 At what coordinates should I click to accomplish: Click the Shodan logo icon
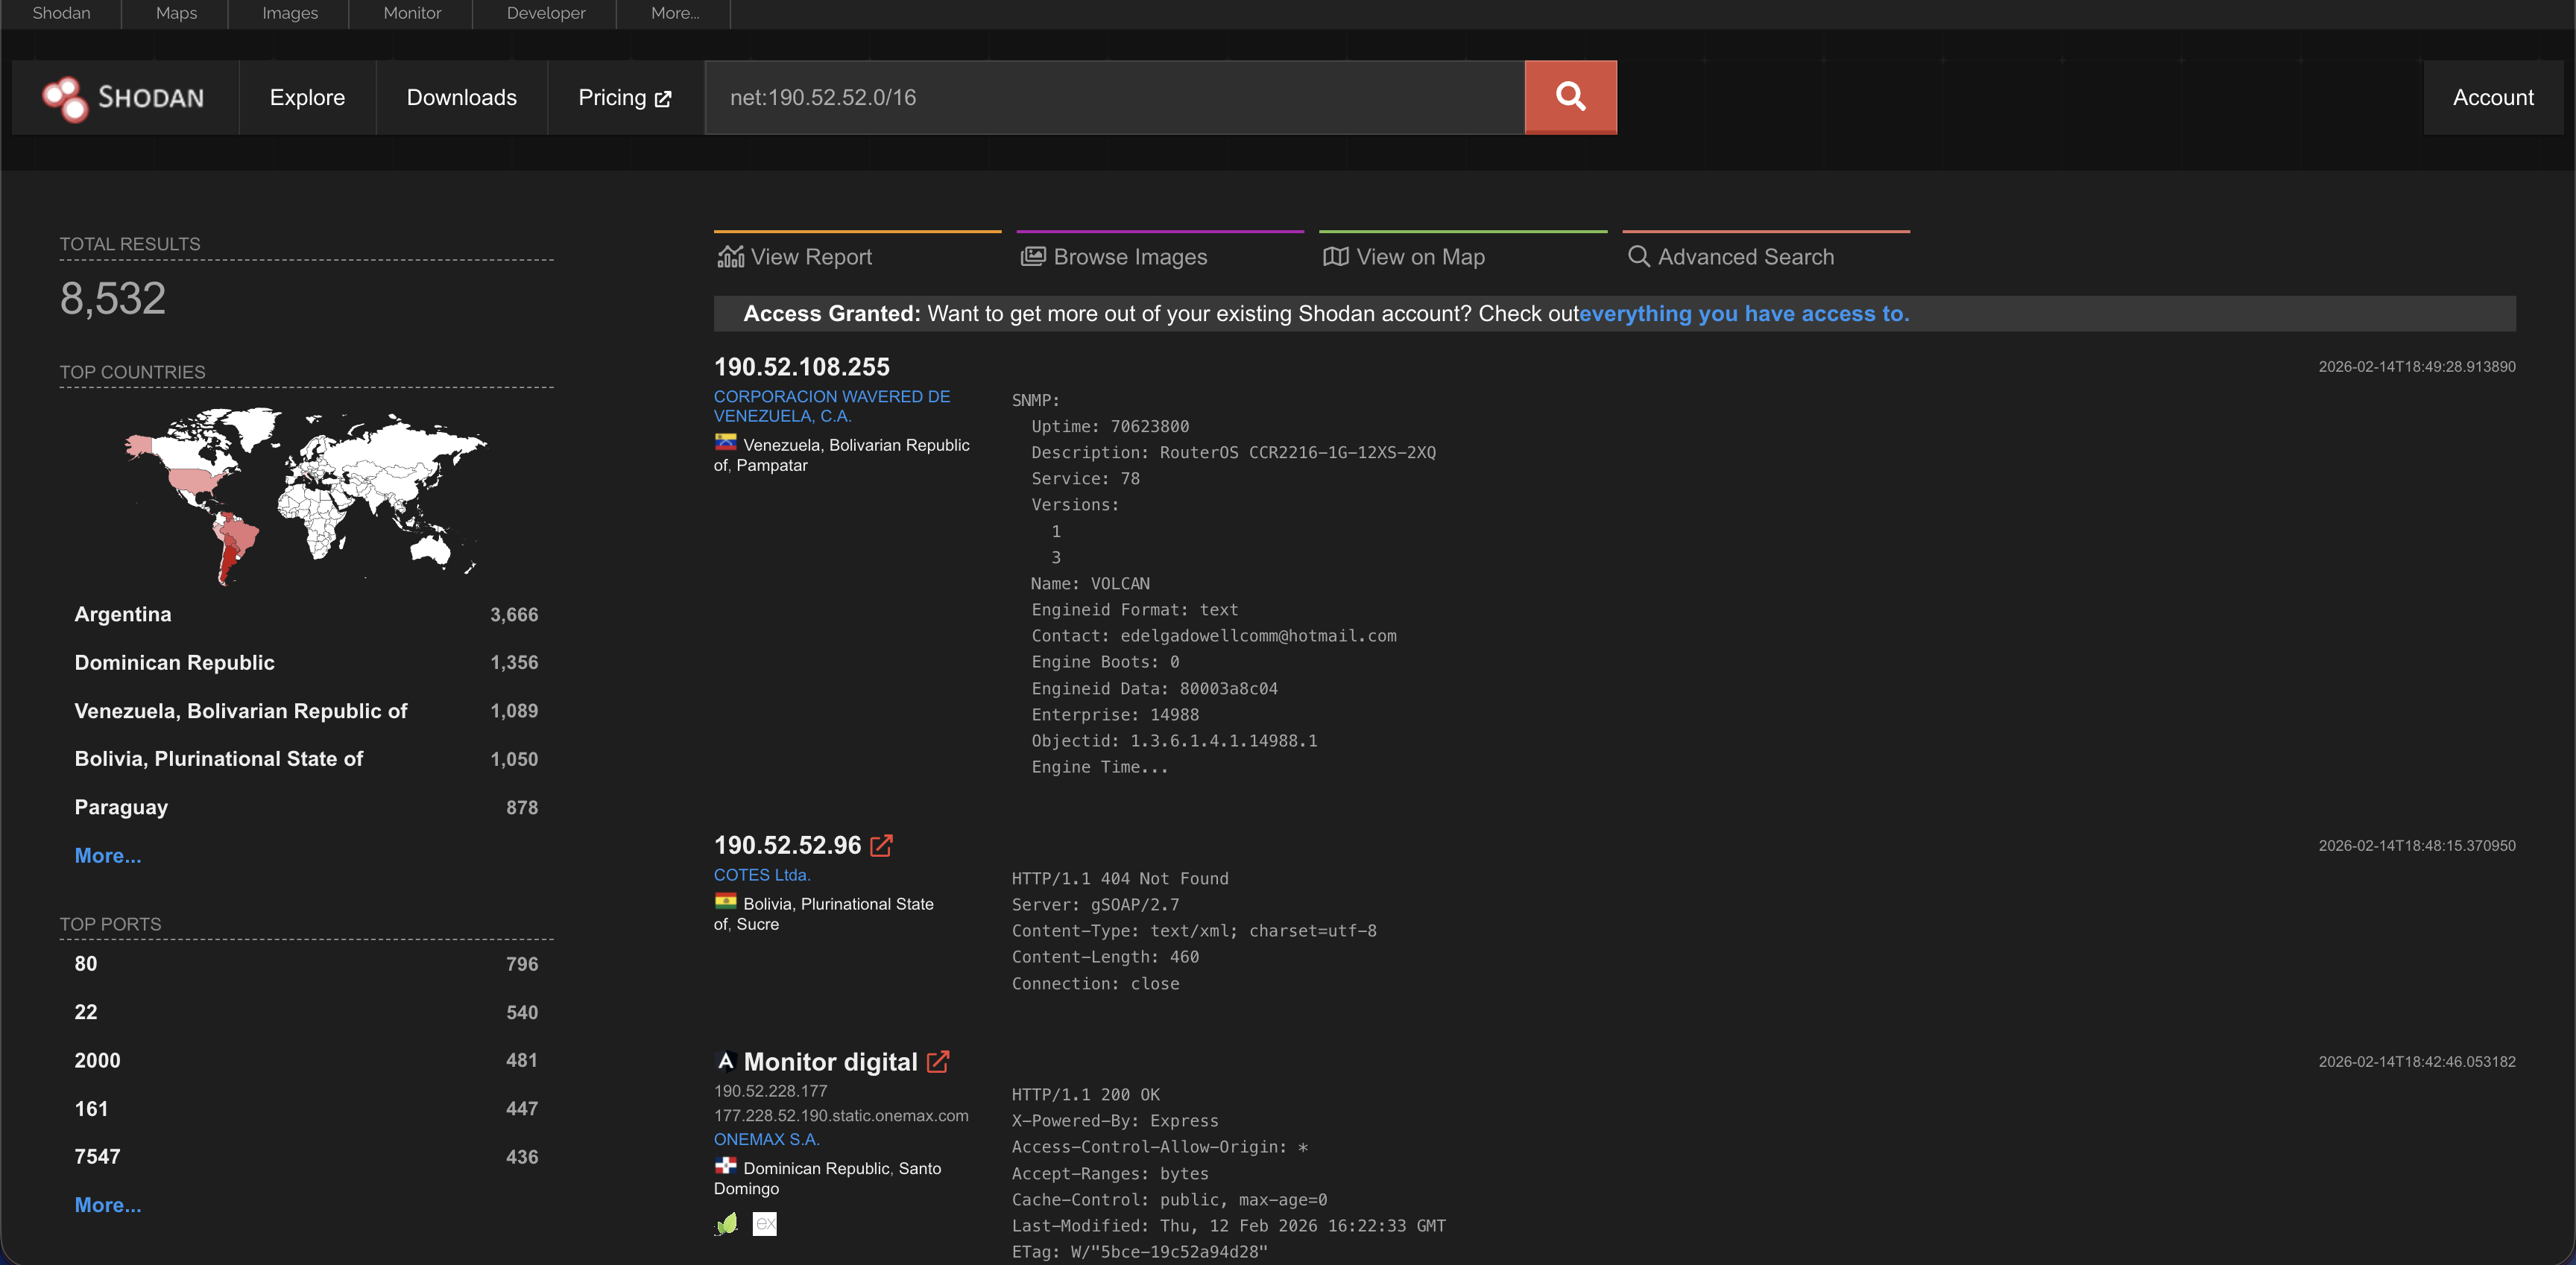tap(65, 98)
